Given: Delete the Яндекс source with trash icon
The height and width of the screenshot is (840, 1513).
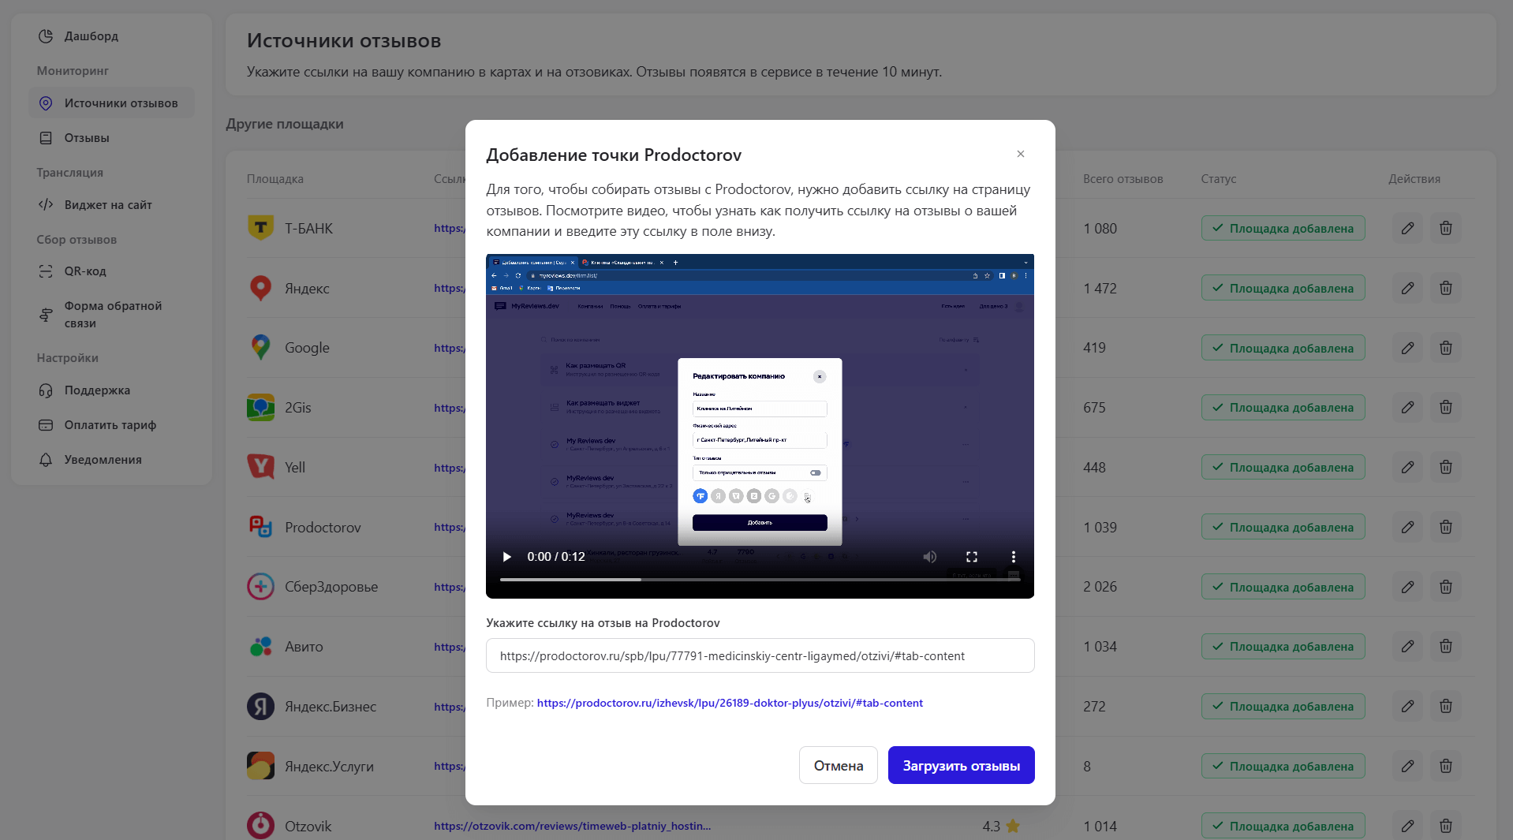Looking at the screenshot, I should [x=1445, y=288].
